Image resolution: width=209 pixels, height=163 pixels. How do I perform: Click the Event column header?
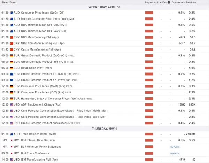point(13,2)
